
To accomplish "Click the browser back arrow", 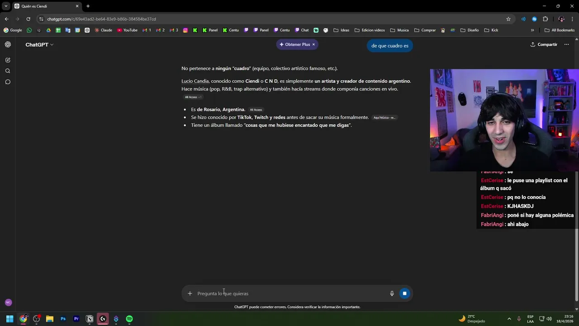I will pyautogui.click(x=6, y=19).
